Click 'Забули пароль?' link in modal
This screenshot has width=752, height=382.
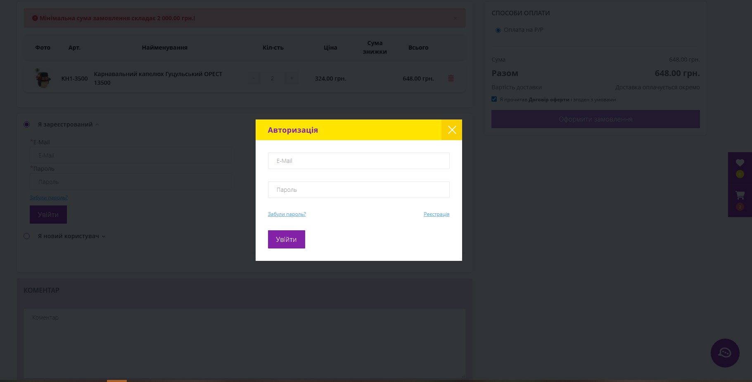click(287, 214)
